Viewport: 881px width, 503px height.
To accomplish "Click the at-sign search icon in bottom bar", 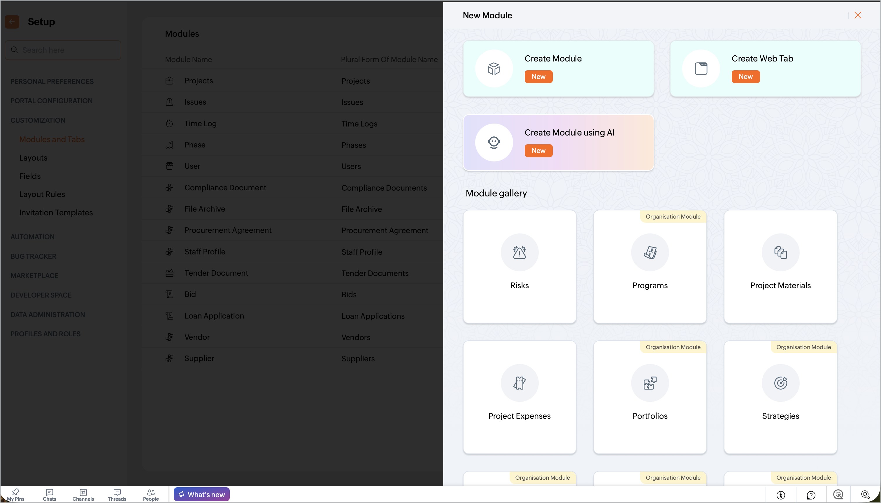I will tap(838, 495).
